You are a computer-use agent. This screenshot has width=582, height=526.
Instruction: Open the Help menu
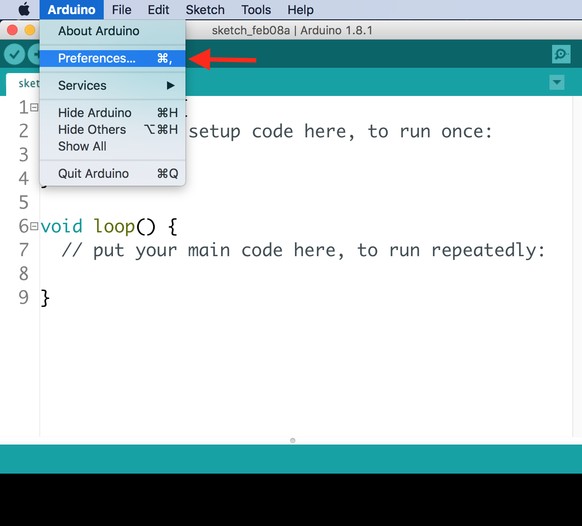301,10
